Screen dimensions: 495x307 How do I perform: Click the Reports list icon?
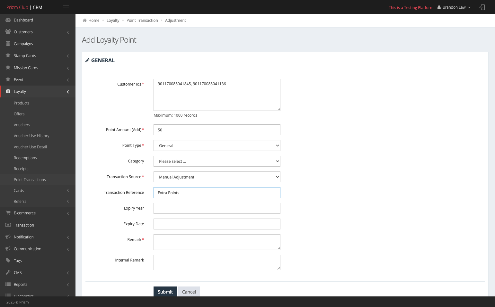[x=8, y=284]
